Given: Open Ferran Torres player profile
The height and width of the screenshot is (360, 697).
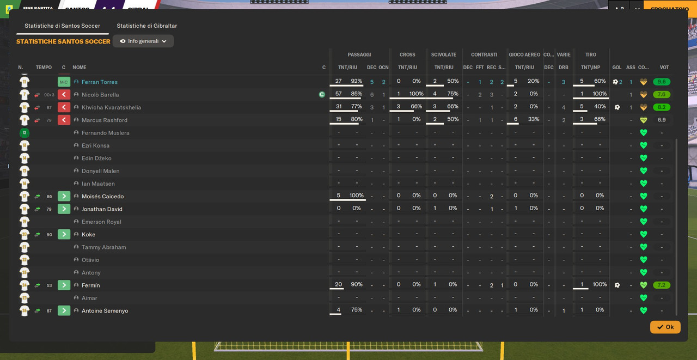Looking at the screenshot, I should (x=100, y=82).
